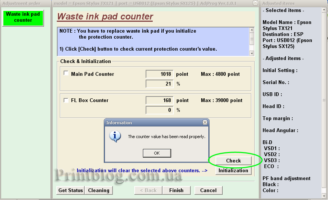Click FL Box Counter point value field
Screen dimensions: 328x200
point(159,100)
